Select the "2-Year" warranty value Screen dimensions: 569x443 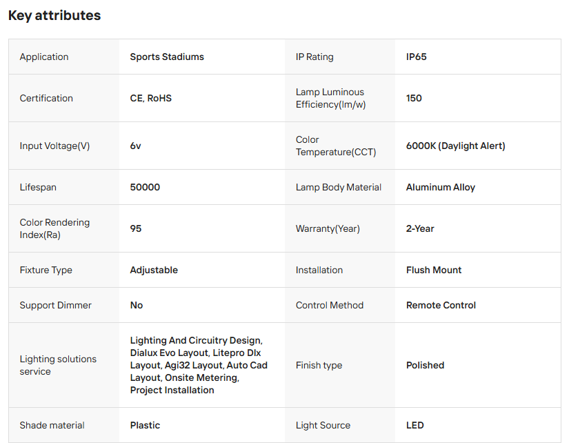tap(420, 228)
